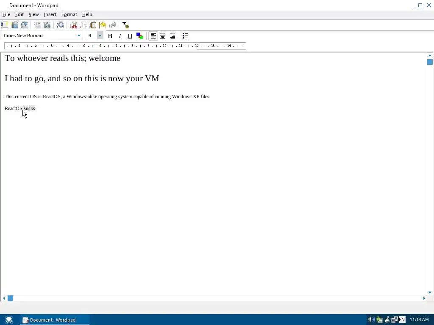
Task: Open the View menu
Action: [34, 14]
